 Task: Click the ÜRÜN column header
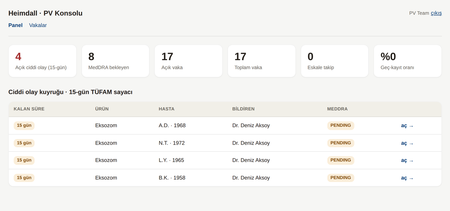coord(102,109)
